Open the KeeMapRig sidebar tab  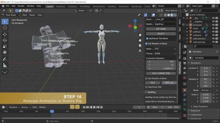180,68
